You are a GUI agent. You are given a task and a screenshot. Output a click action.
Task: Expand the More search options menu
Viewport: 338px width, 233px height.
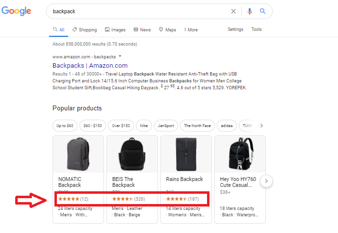coord(191,30)
